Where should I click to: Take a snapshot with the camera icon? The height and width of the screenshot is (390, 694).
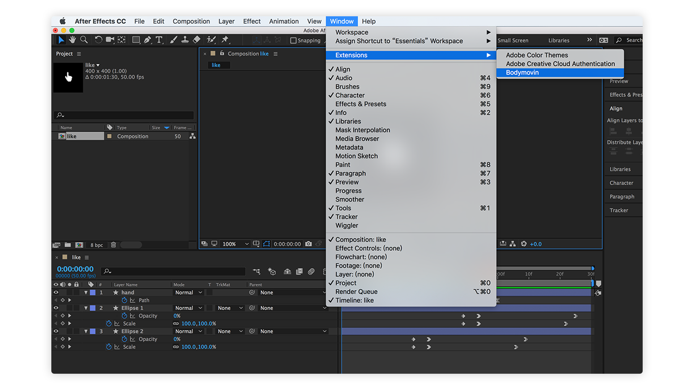point(308,244)
